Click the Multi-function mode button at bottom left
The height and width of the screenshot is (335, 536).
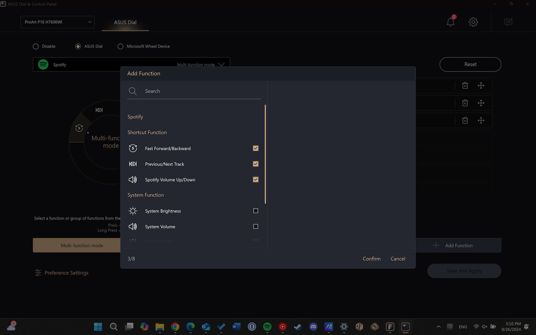77,245
